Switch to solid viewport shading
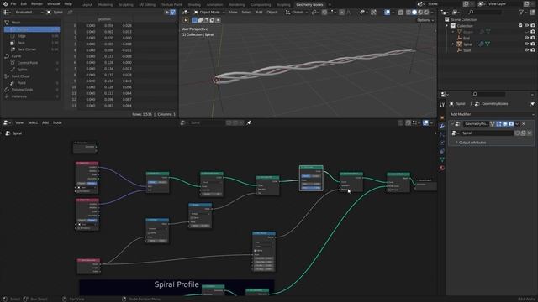 [414, 13]
